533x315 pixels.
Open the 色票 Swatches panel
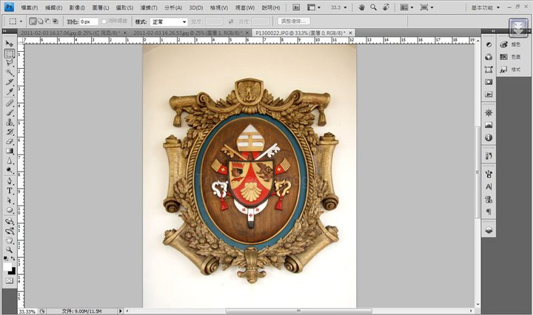(511, 57)
